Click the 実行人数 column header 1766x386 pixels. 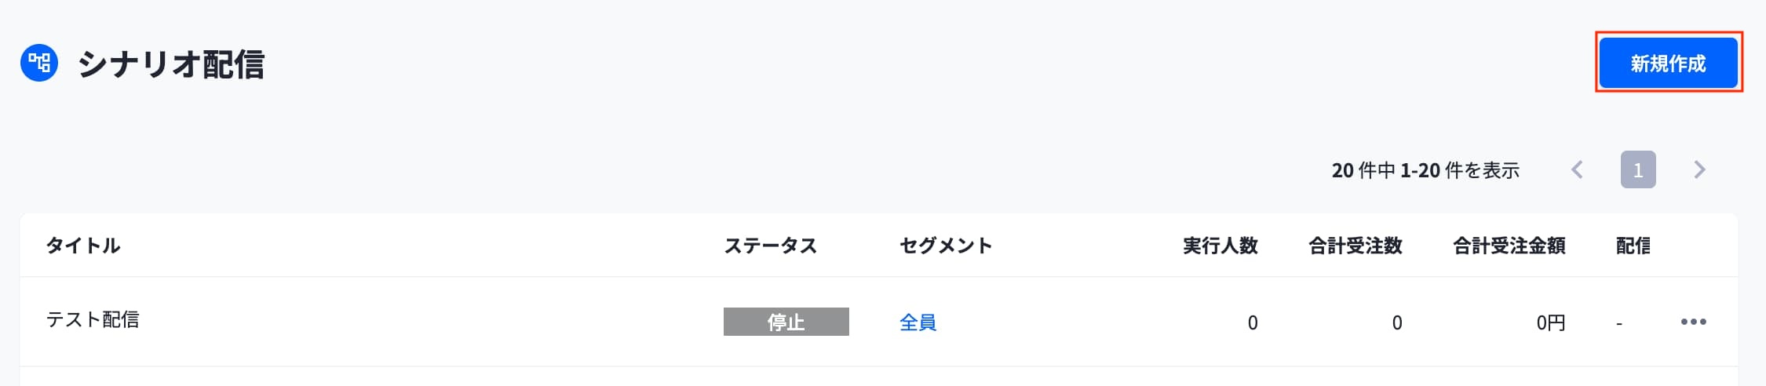[1220, 246]
